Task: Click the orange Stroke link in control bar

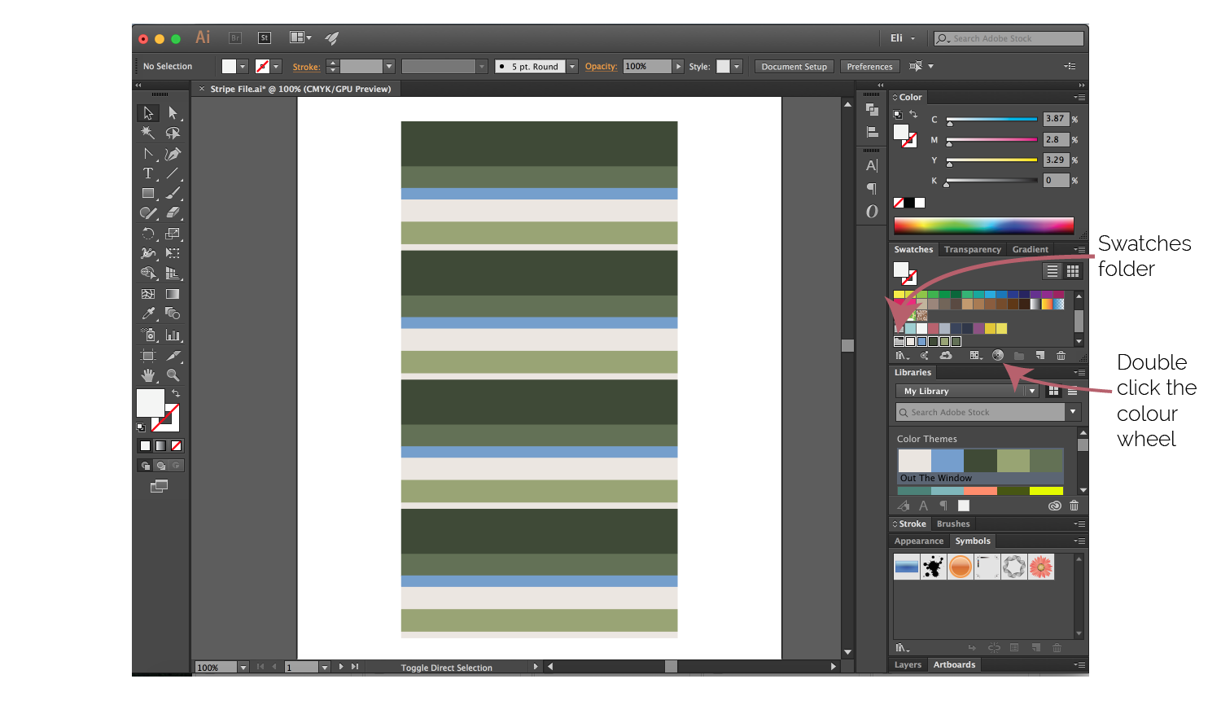Action: (306, 67)
